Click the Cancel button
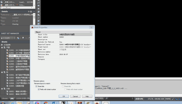Screen dimensions: 182x104 click(75, 96)
